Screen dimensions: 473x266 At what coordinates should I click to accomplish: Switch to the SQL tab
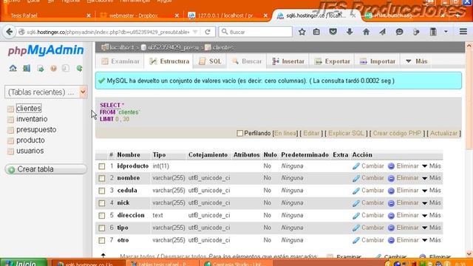point(210,61)
